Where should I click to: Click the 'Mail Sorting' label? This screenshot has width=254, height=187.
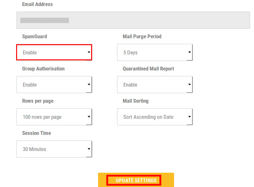pos(136,101)
